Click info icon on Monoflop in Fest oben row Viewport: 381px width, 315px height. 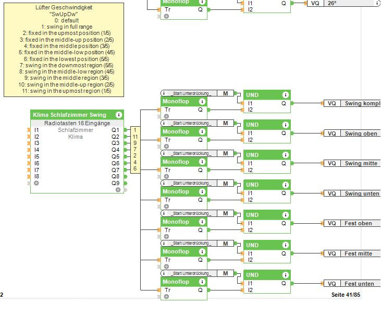202,222
